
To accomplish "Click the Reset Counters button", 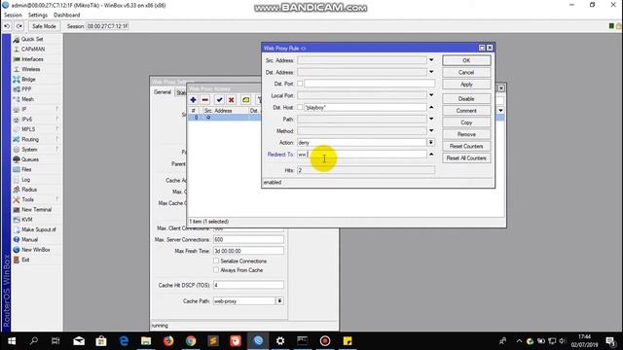I will point(466,147).
